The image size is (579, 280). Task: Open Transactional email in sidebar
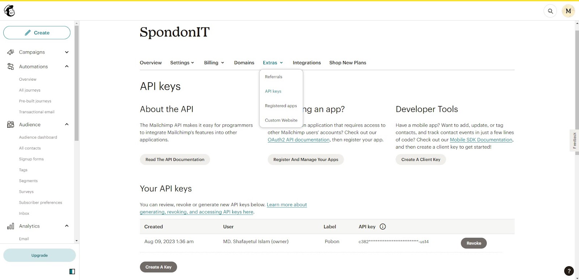pos(37,112)
